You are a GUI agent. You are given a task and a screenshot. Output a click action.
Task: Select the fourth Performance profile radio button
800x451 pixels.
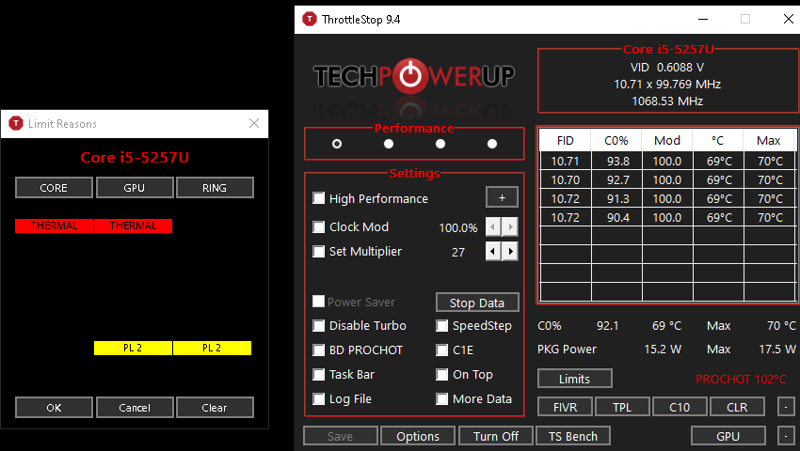click(x=492, y=144)
